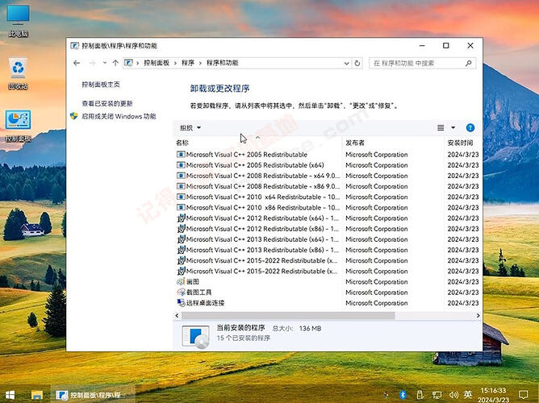The width and height of the screenshot is (539, 403).
Task: Open the Windows Start button
Action: point(10,395)
